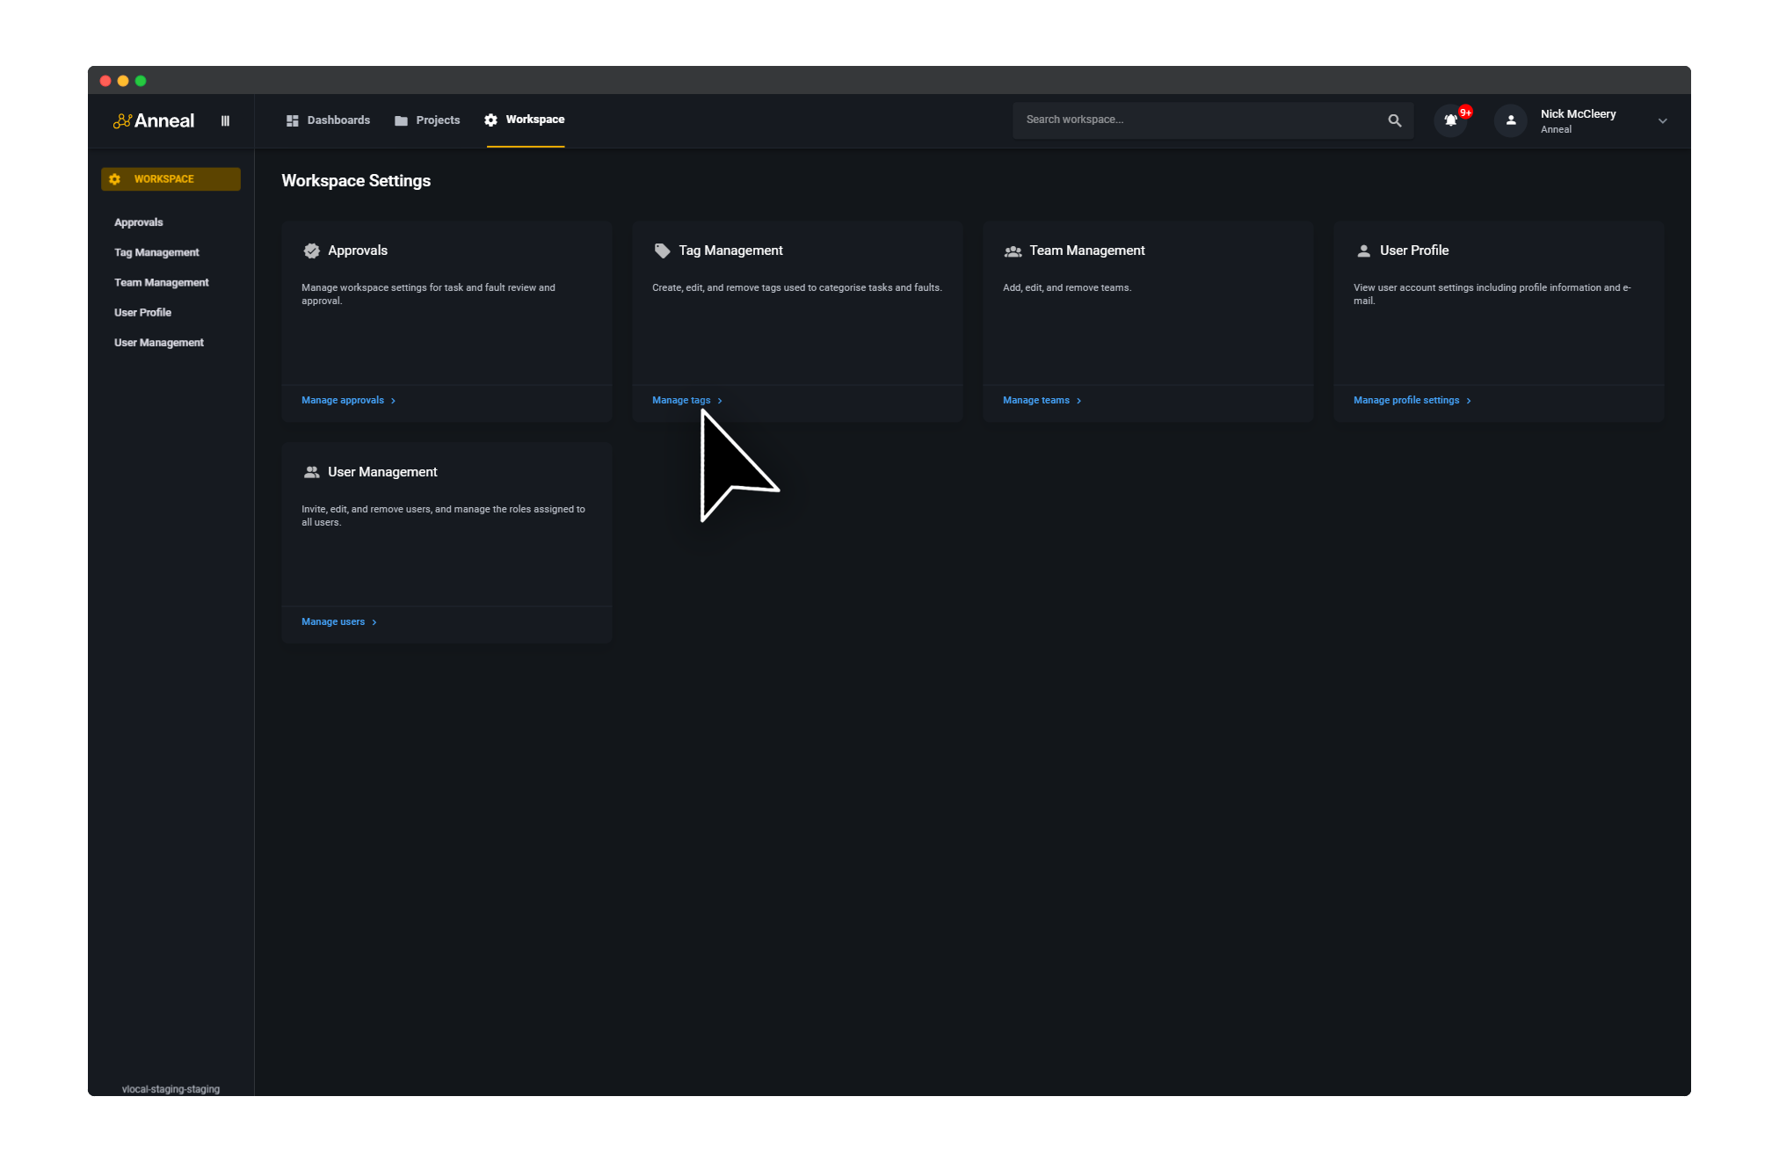Viewport: 1779px width, 1162px height.
Task: Click the User Profile person icon
Action: click(x=1362, y=251)
